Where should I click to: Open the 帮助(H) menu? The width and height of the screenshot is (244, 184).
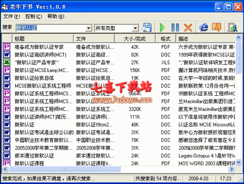[56, 17]
